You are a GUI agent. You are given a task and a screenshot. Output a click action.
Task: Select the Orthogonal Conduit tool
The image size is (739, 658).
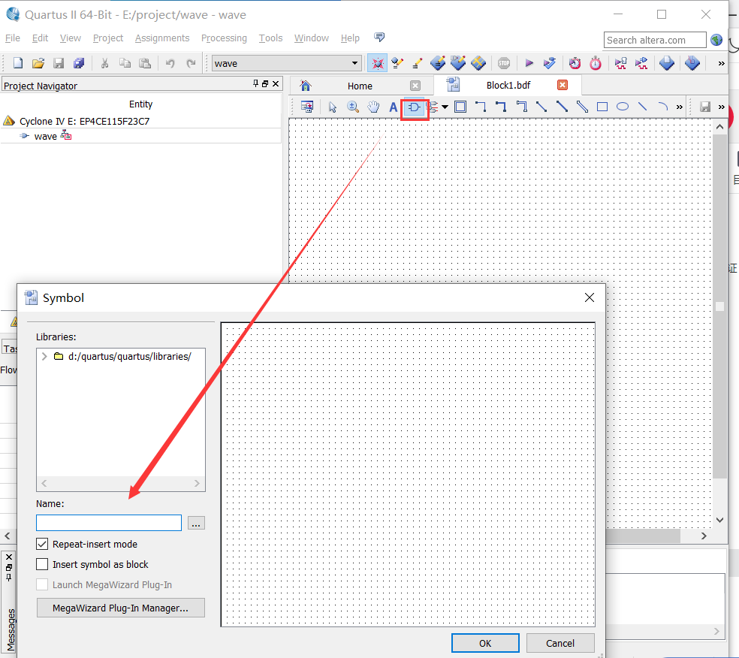coord(521,107)
